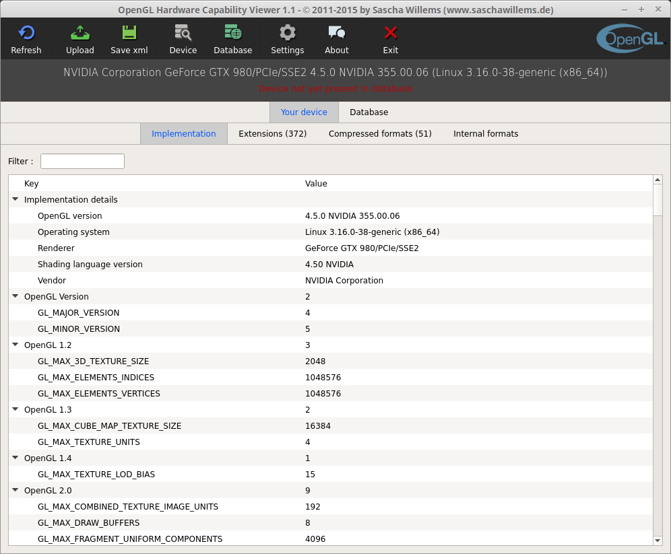Switch to the Database tab below header
The width and height of the screenshot is (671, 554).
coord(369,112)
